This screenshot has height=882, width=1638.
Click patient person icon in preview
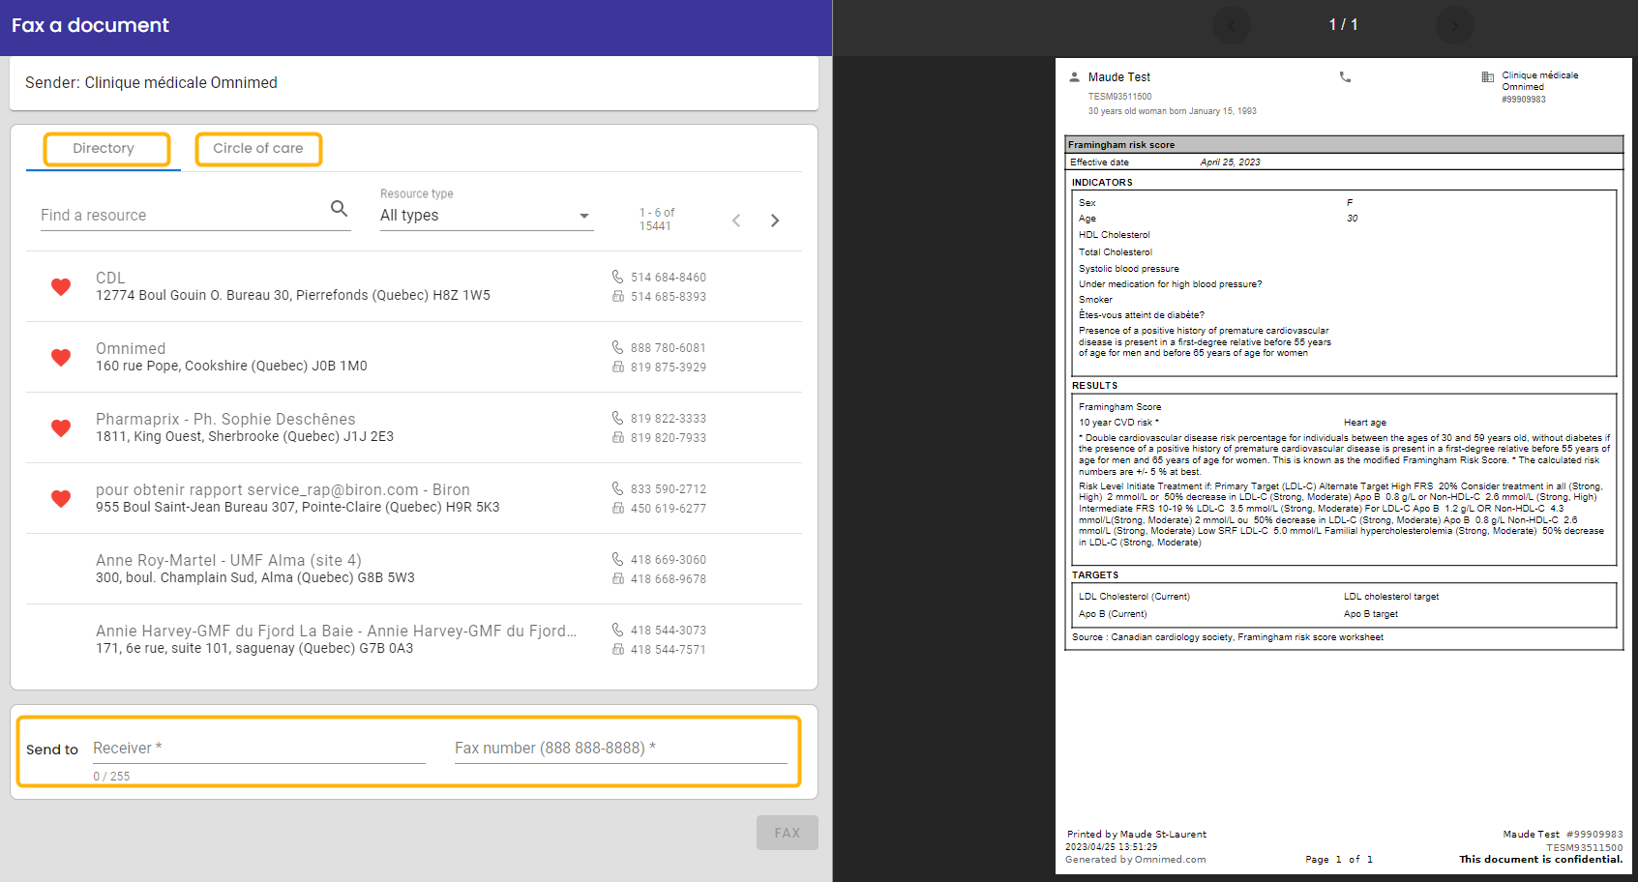[1074, 76]
